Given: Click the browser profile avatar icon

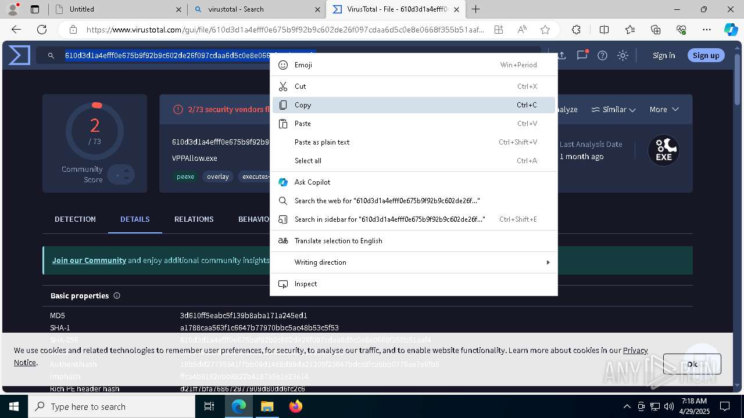Looking at the screenshot, I should 13,9.
